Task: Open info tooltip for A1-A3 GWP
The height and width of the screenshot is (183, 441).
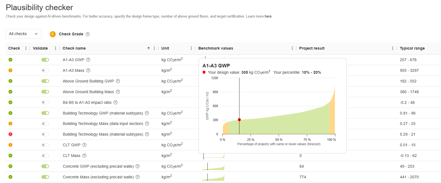Action: coord(88,60)
